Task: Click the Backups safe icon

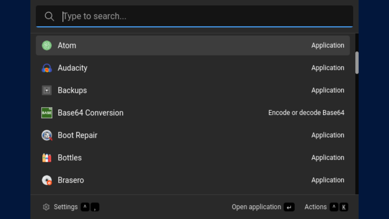Action: click(47, 91)
